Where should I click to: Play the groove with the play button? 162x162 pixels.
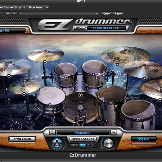click(114, 132)
